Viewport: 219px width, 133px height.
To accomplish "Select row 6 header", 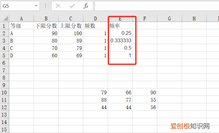I will 4,63.
